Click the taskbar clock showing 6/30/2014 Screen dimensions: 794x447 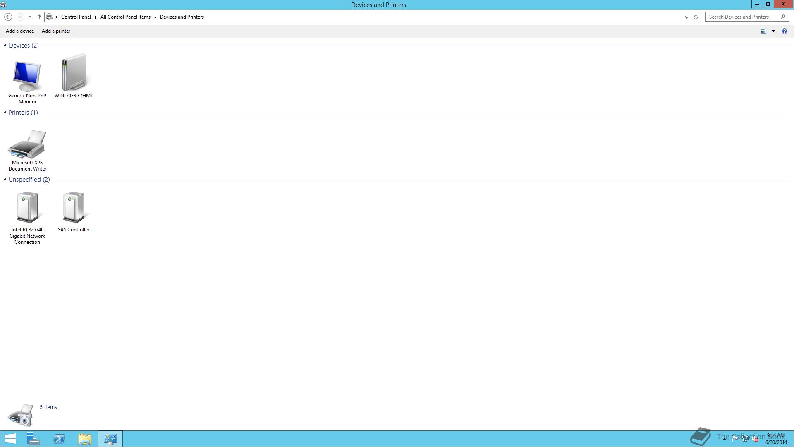click(776, 439)
